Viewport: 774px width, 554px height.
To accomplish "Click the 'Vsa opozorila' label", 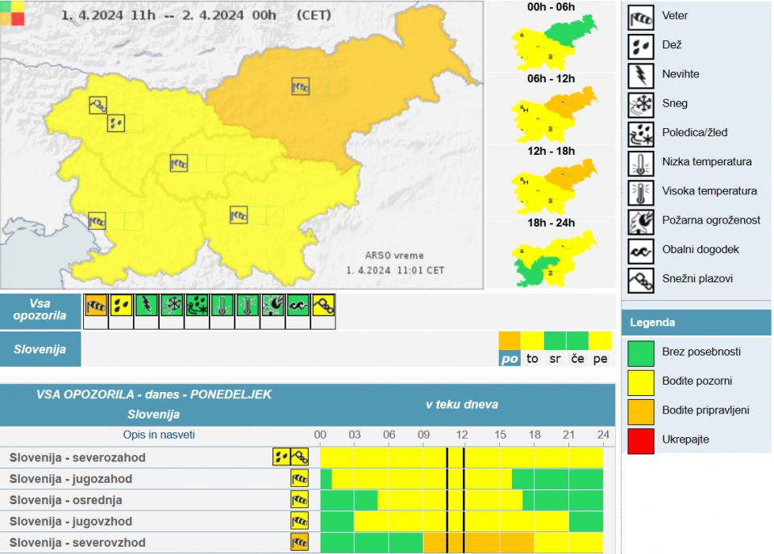I will pyautogui.click(x=40, y=310).
